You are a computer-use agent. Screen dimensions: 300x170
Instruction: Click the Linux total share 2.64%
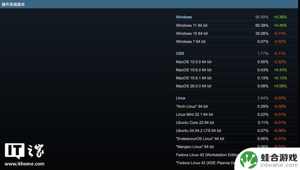tap(263, 98)
